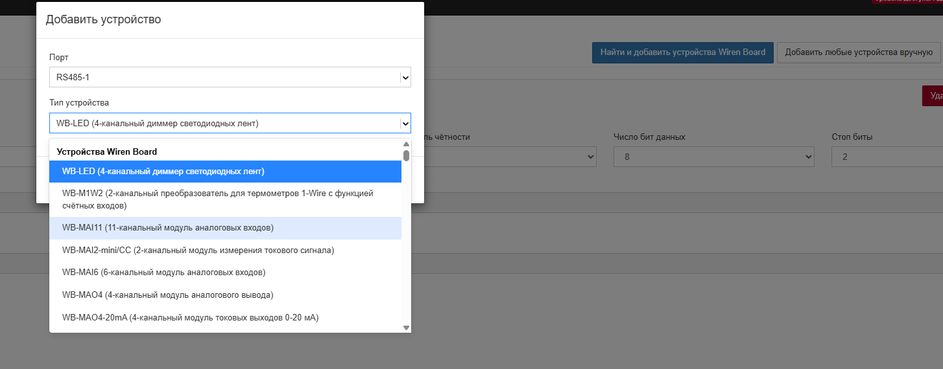Viewport: 943px width, 369px height.
Task: Click the device list scroll-up arrow
Action: (x=406, y=144)
